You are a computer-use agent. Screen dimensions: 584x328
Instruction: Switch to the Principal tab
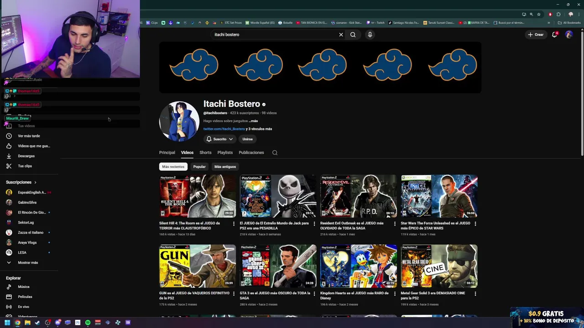tap(167, 153)
